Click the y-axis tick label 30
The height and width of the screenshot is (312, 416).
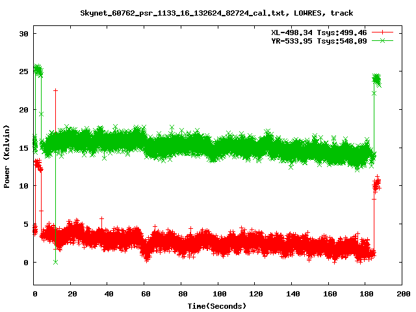coord(23,34)
